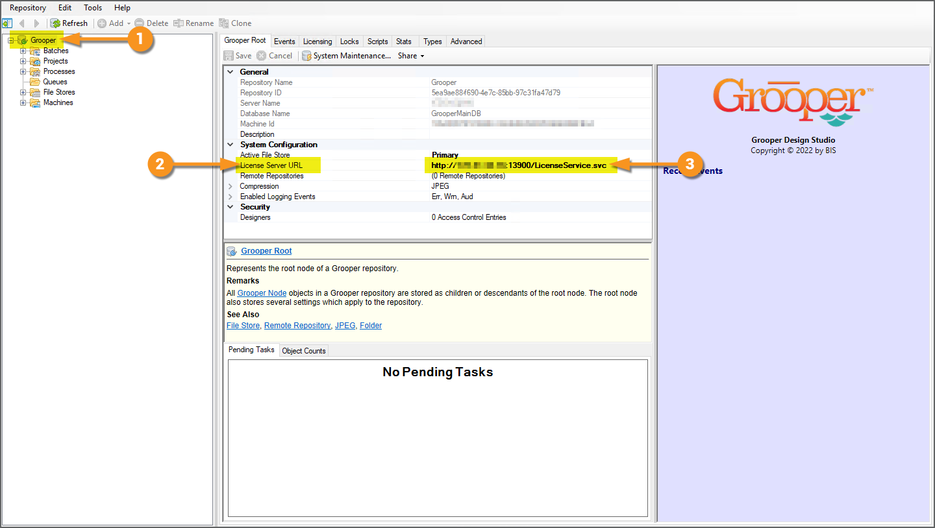This screenshot has width=935, height=528.
Task: Click the Rename toolbar button
Action: tap(193, 23)
